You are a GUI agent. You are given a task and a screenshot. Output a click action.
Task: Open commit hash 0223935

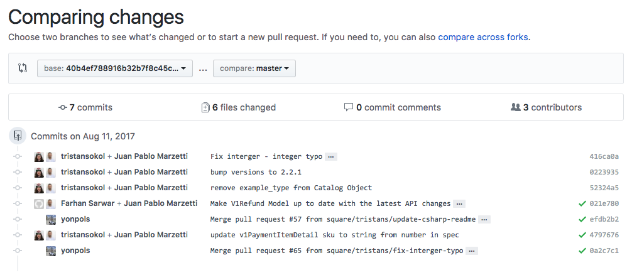604,172
